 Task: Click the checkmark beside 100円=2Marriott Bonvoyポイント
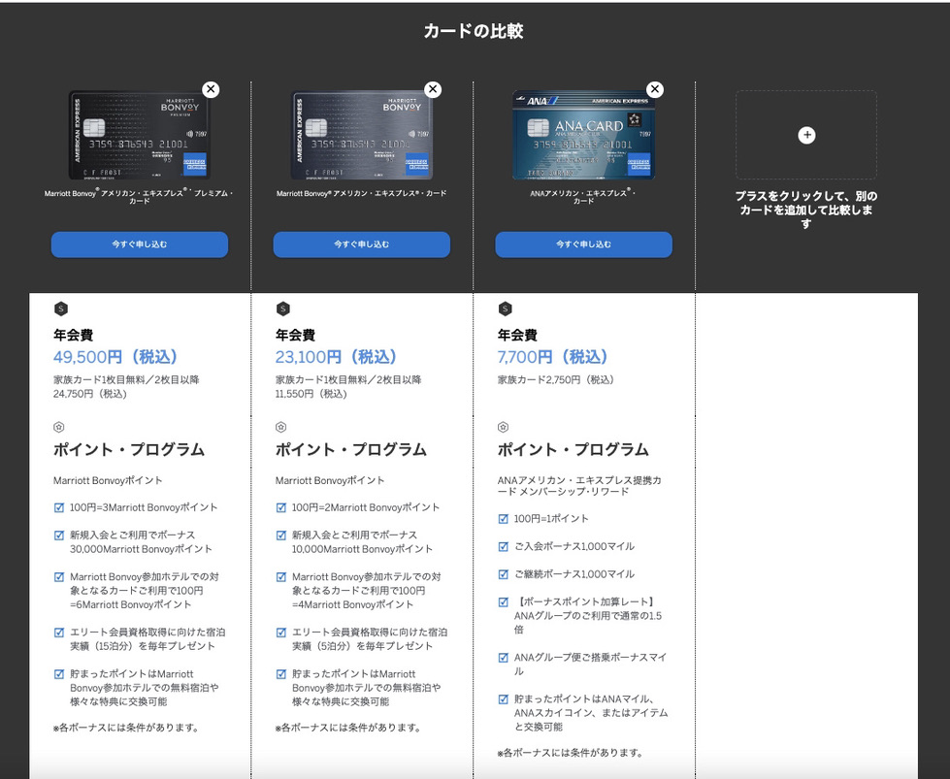[281, 507]
